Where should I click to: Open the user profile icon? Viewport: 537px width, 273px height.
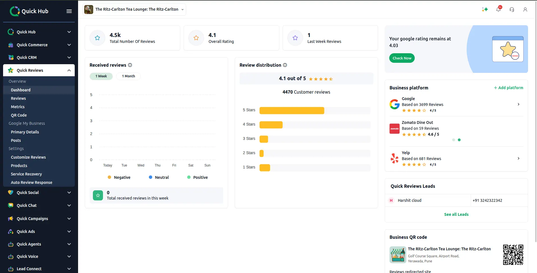[525, 10]
